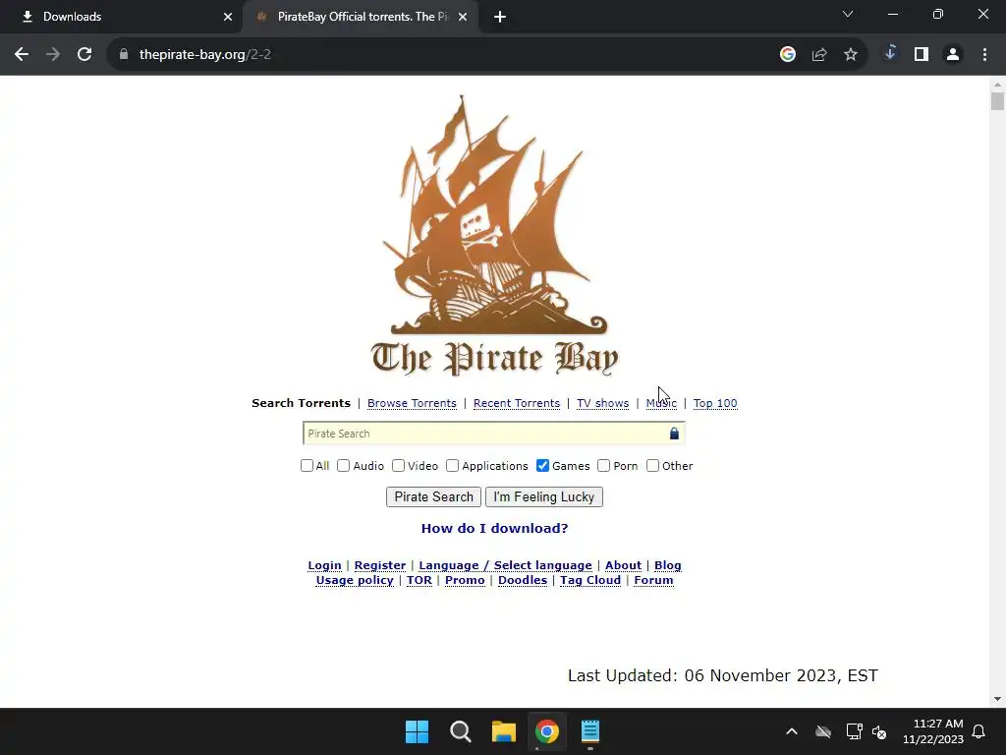Close the PirateBay tab
Viewport: 1006px width, 755px height.
point(463,18)
